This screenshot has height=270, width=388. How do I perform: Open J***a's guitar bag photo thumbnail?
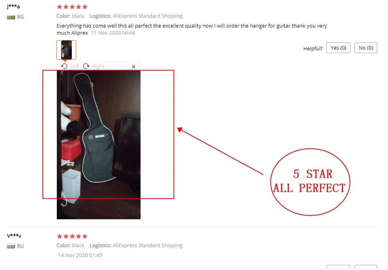pyautogui.click(x=66, y=50)
